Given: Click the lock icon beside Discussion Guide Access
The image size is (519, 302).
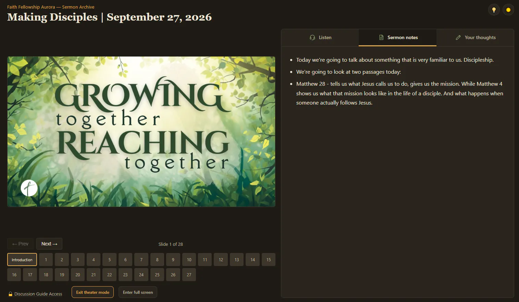Looking at the screenshot, I should (x=11, y=294).
